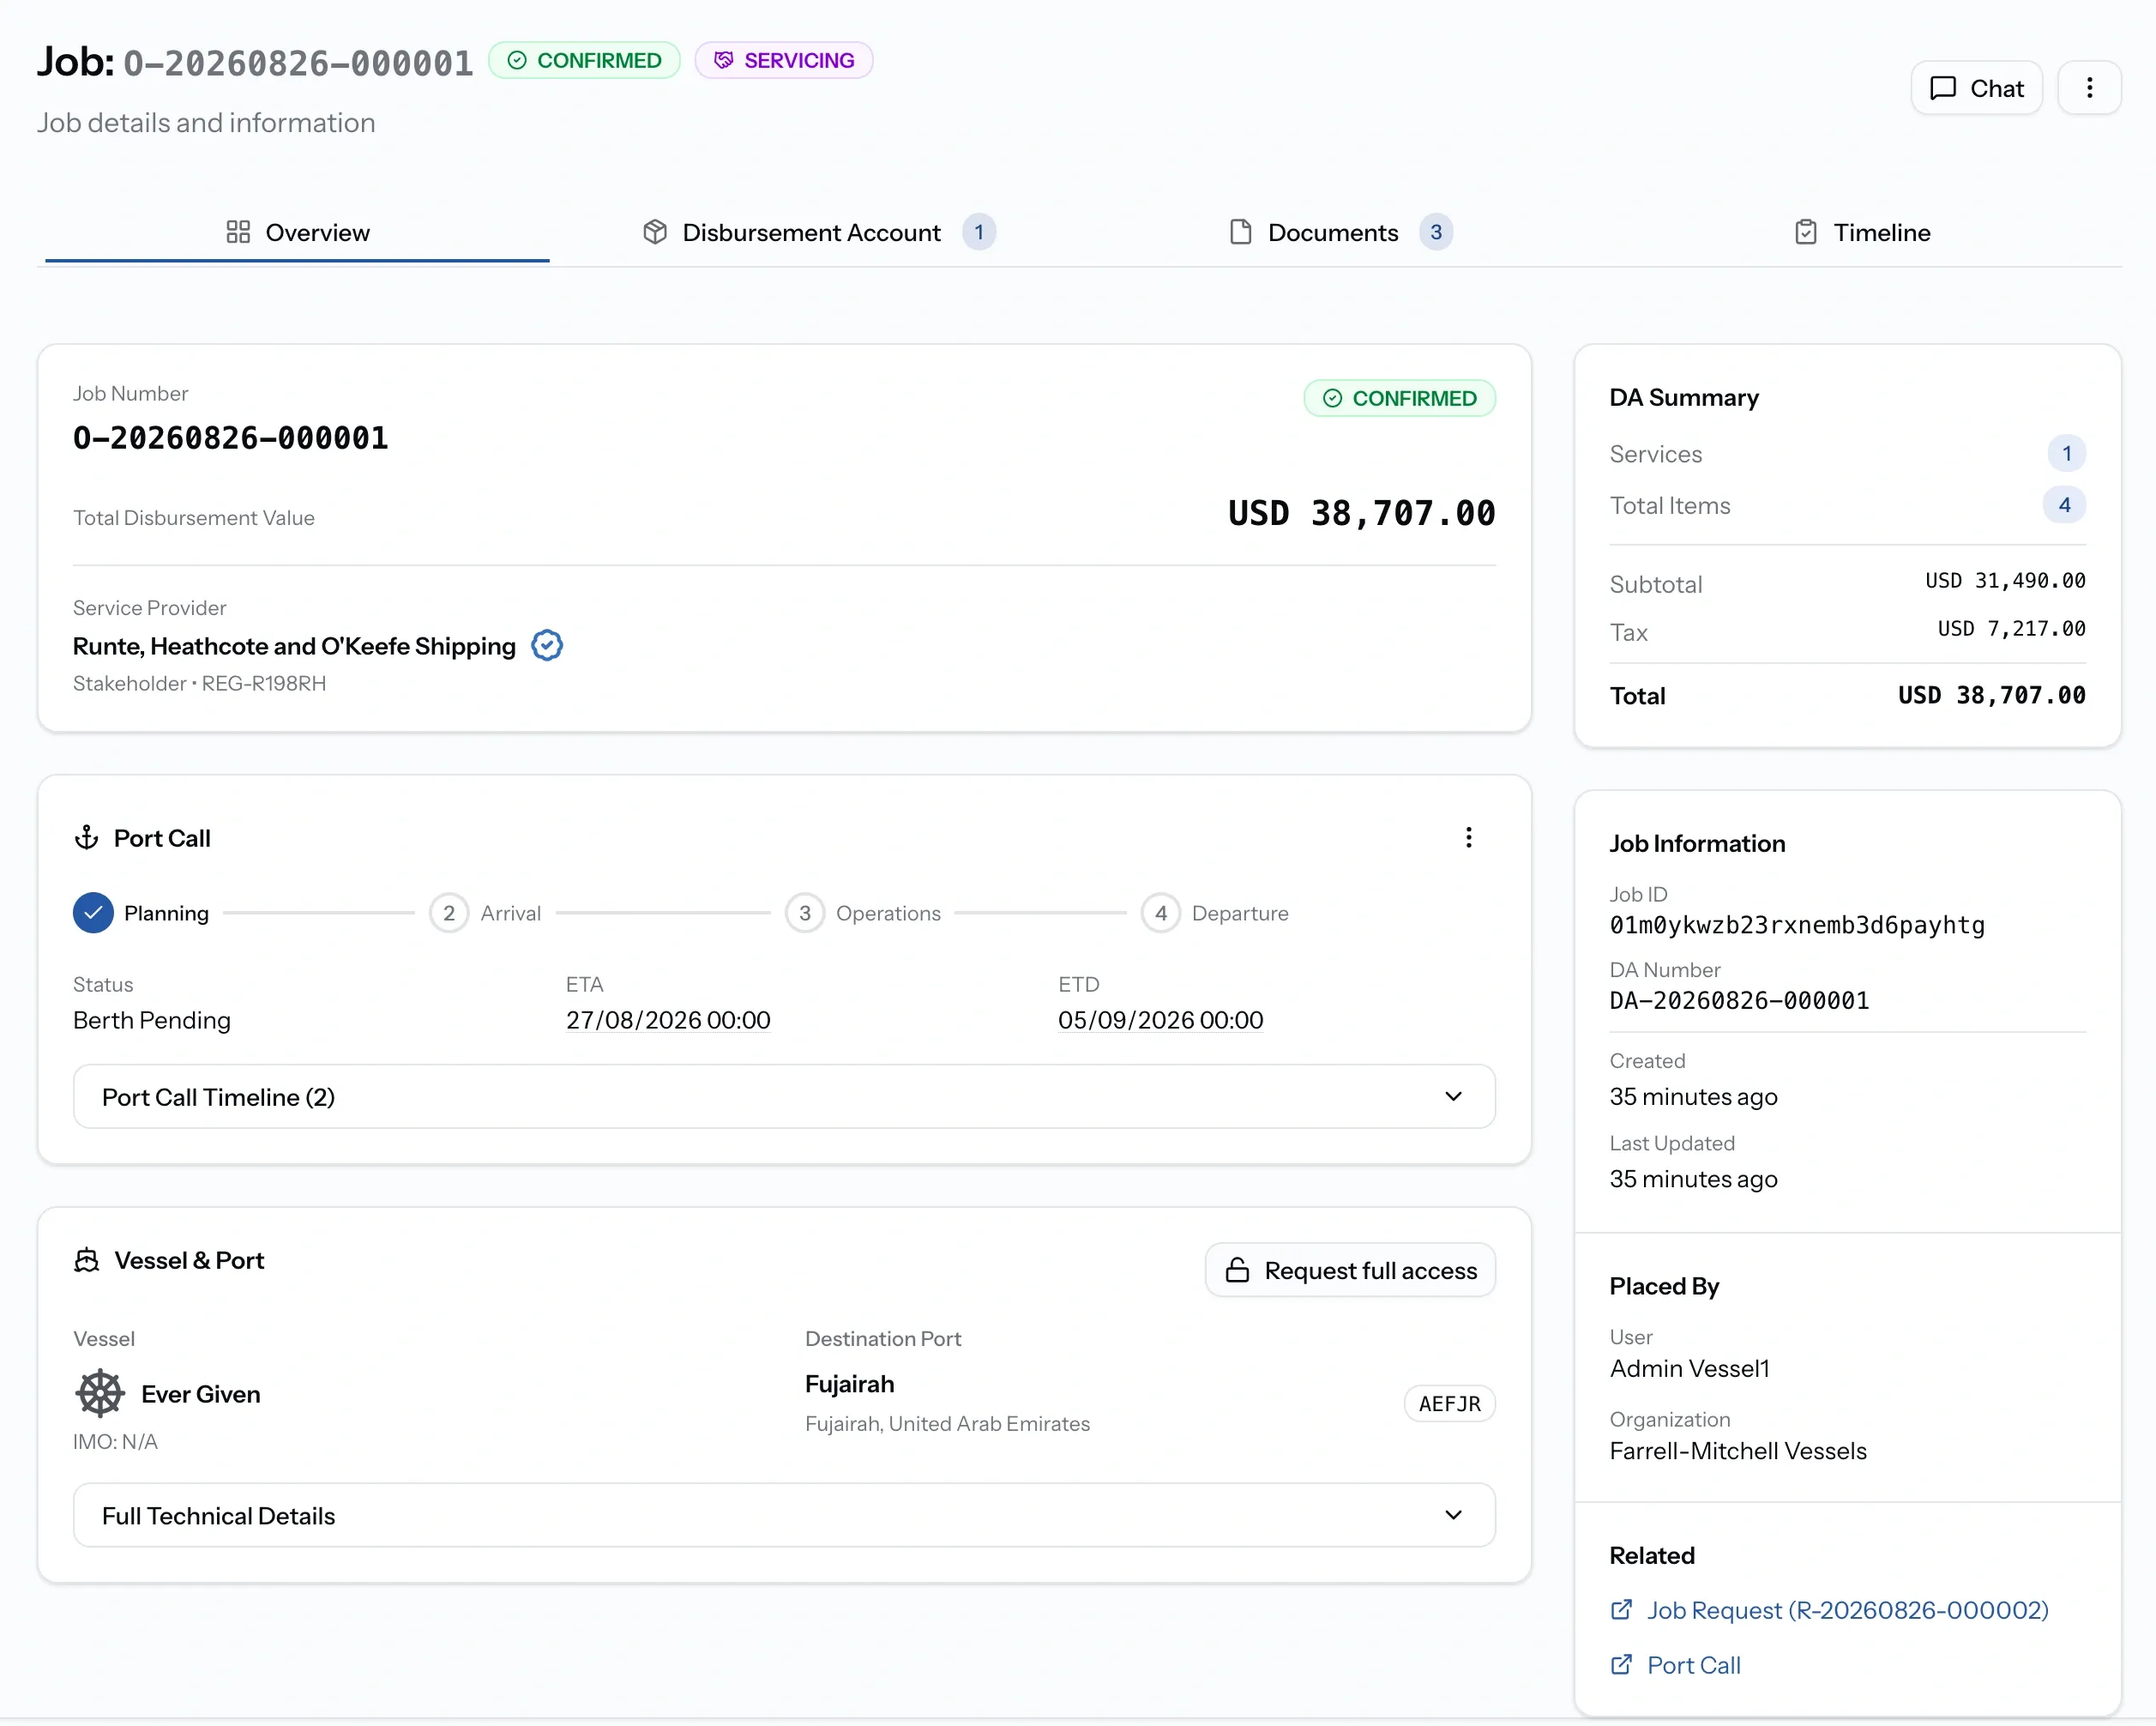Click the ETD value 05/09/2026 00:00

1160,1020
